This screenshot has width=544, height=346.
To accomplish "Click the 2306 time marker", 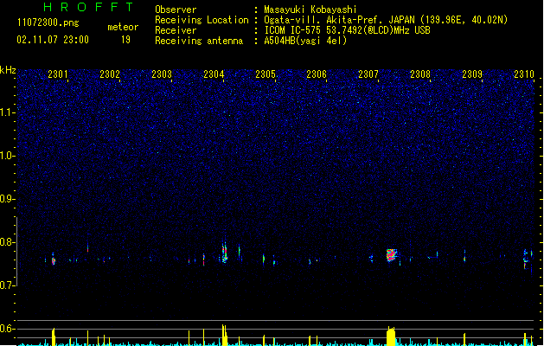I will coord(317,74).
